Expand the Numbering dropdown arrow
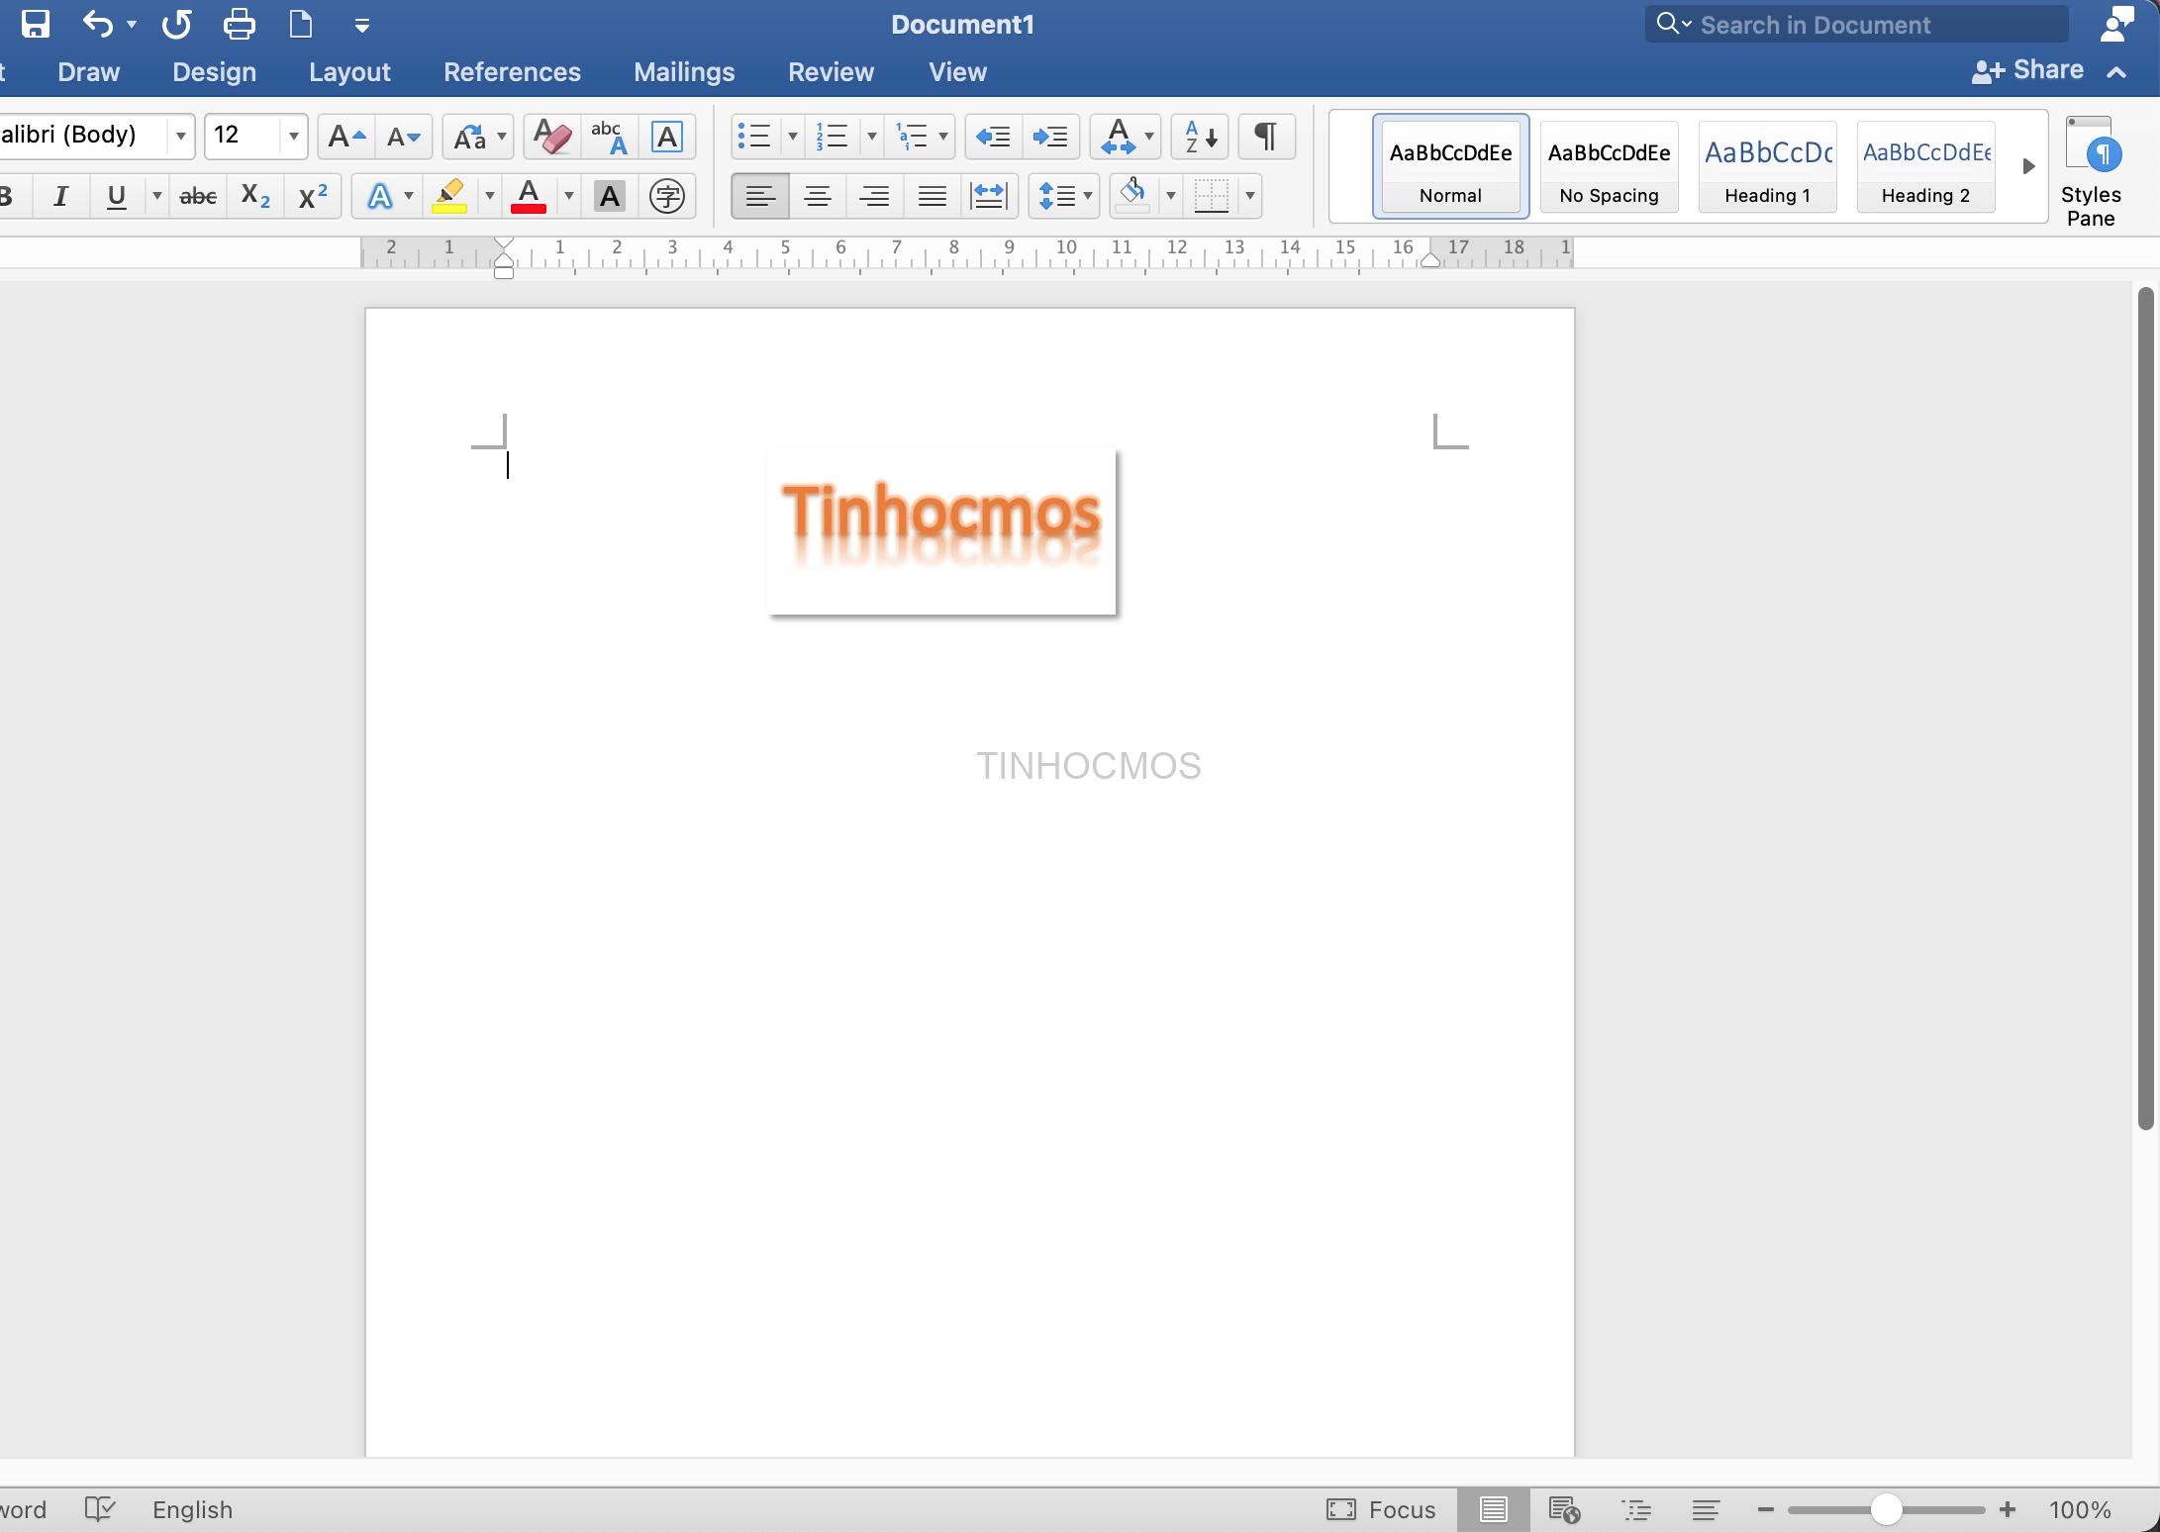 coord(871,137)
